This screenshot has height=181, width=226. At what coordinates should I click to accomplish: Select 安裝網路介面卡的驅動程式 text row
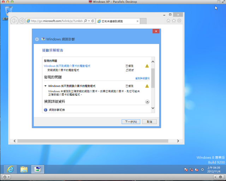coord(63,70)
